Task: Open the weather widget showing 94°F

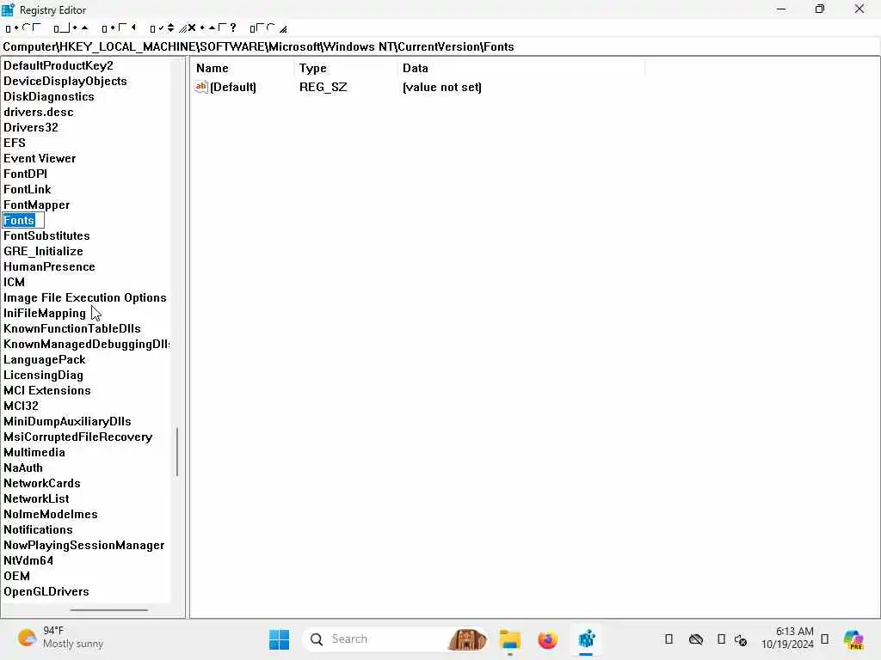Action: [61, 638]
